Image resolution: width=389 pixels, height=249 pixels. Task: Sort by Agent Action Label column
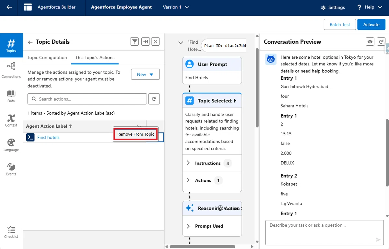point(49,126)
